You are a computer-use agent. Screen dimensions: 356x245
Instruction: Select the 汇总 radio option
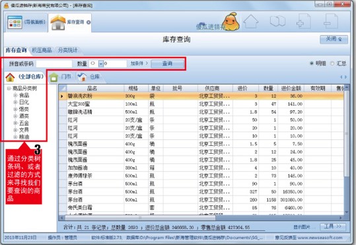[x=332, y=63]
